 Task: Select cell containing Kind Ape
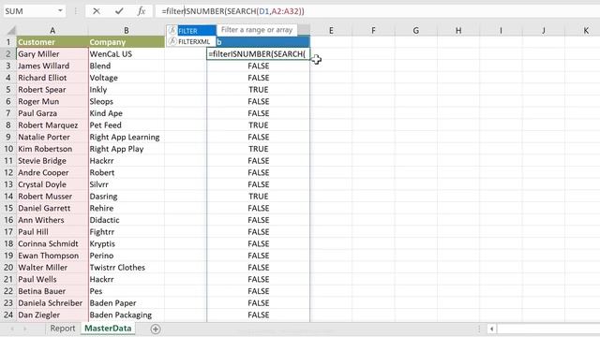[127, 113]
